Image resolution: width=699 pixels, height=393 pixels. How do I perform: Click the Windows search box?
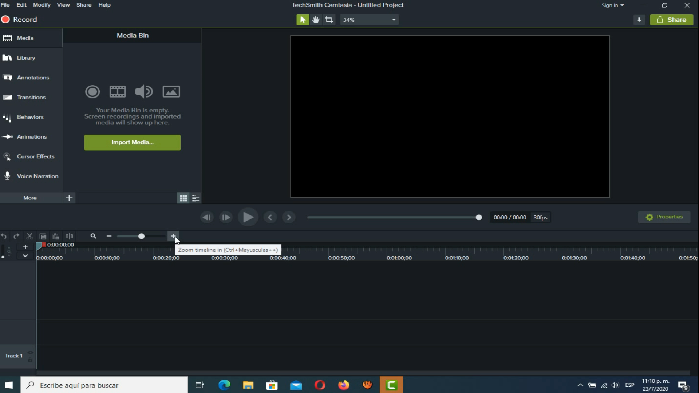(x=104, y=385)
